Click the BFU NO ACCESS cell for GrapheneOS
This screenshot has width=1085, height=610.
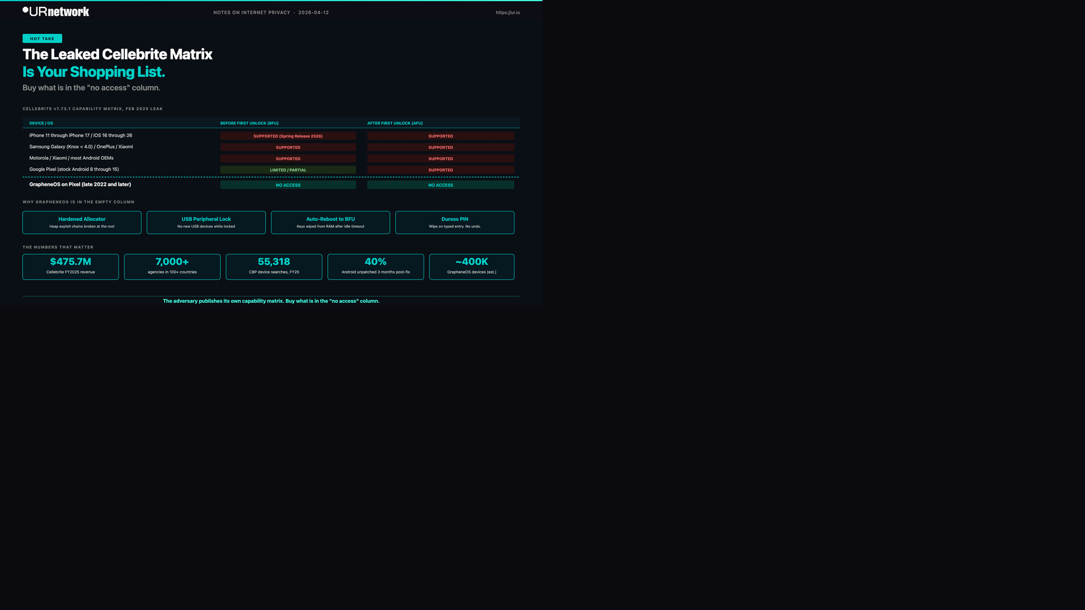288,185
